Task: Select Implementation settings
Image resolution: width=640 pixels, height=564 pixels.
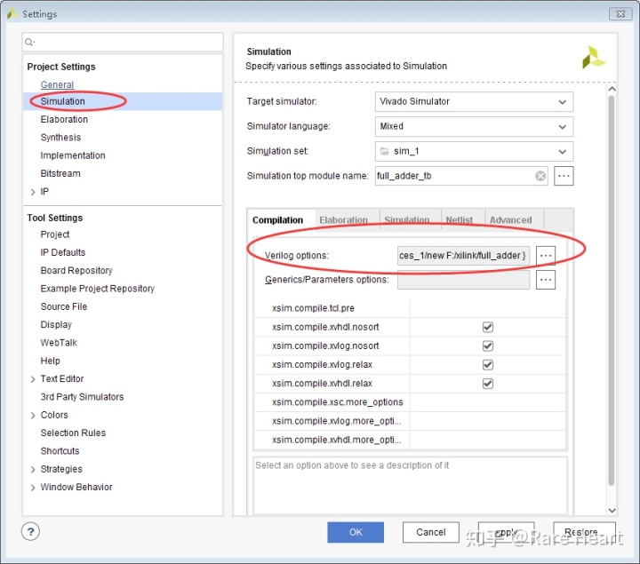Action: click(x=73, y=155)
